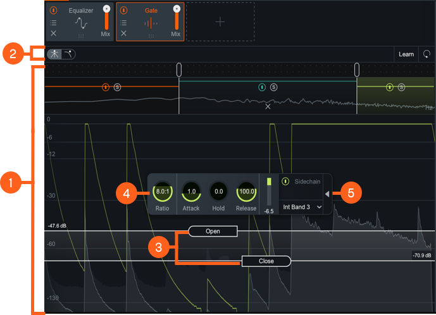Screen dimensions: 436x315
Task: Click the Gate module Mix slider
Action: click(x=177, y=18)
